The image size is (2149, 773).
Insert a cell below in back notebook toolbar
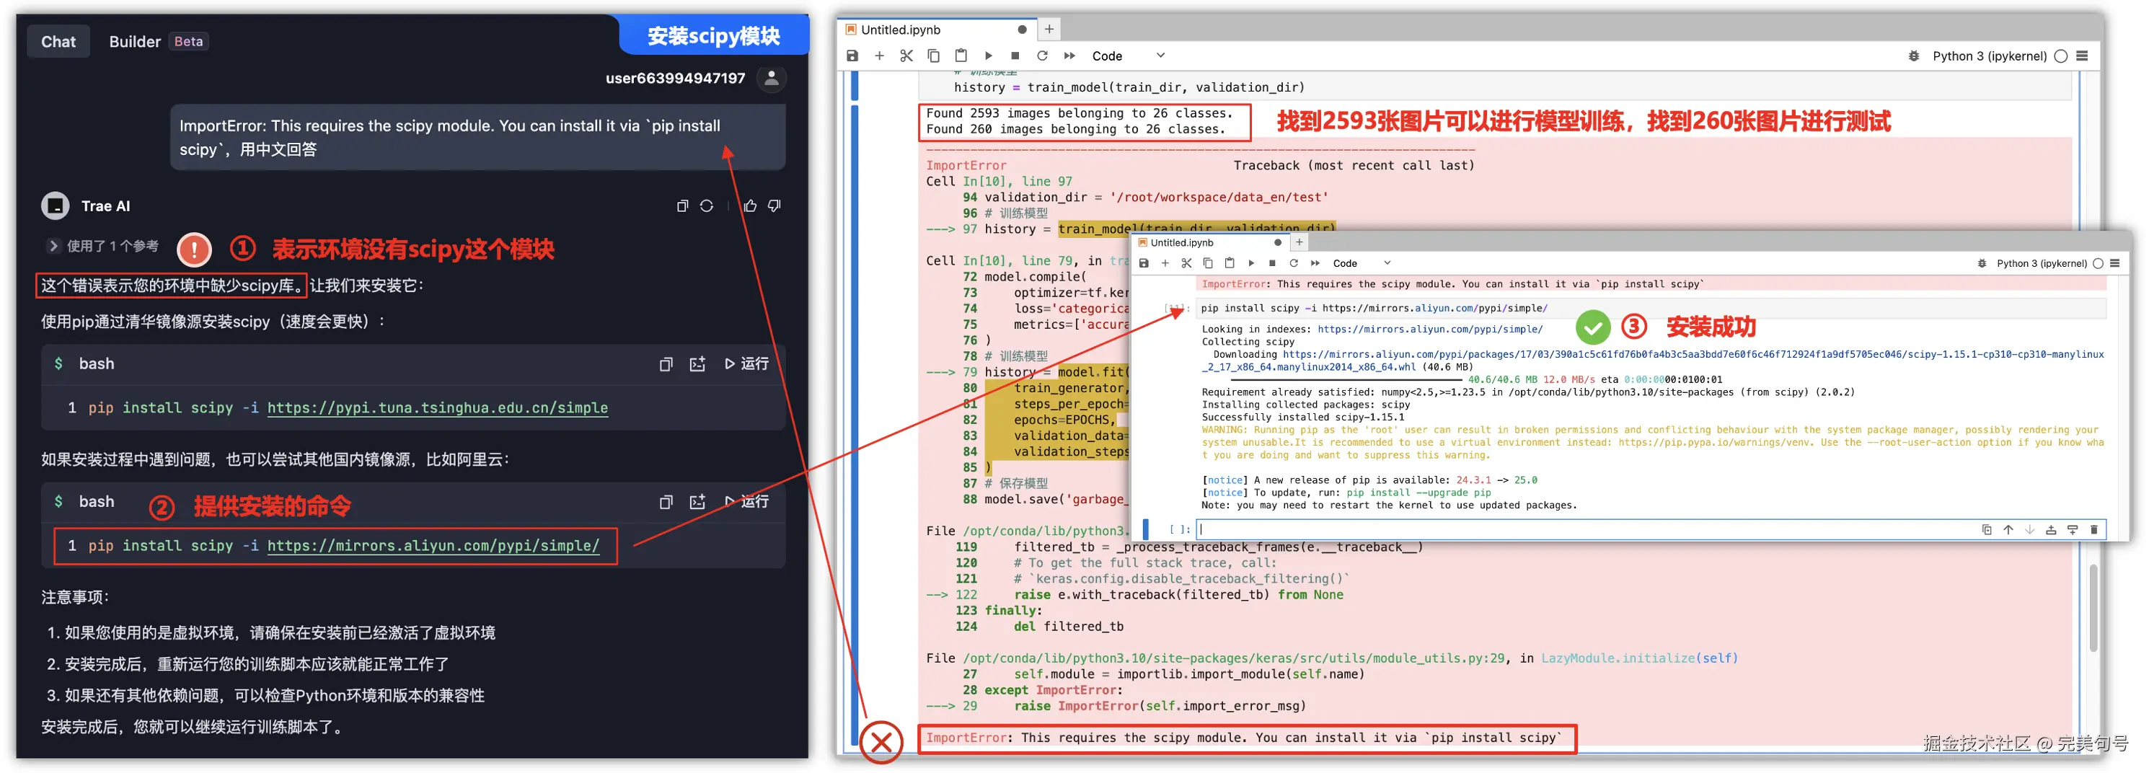[x=879, y=56]
